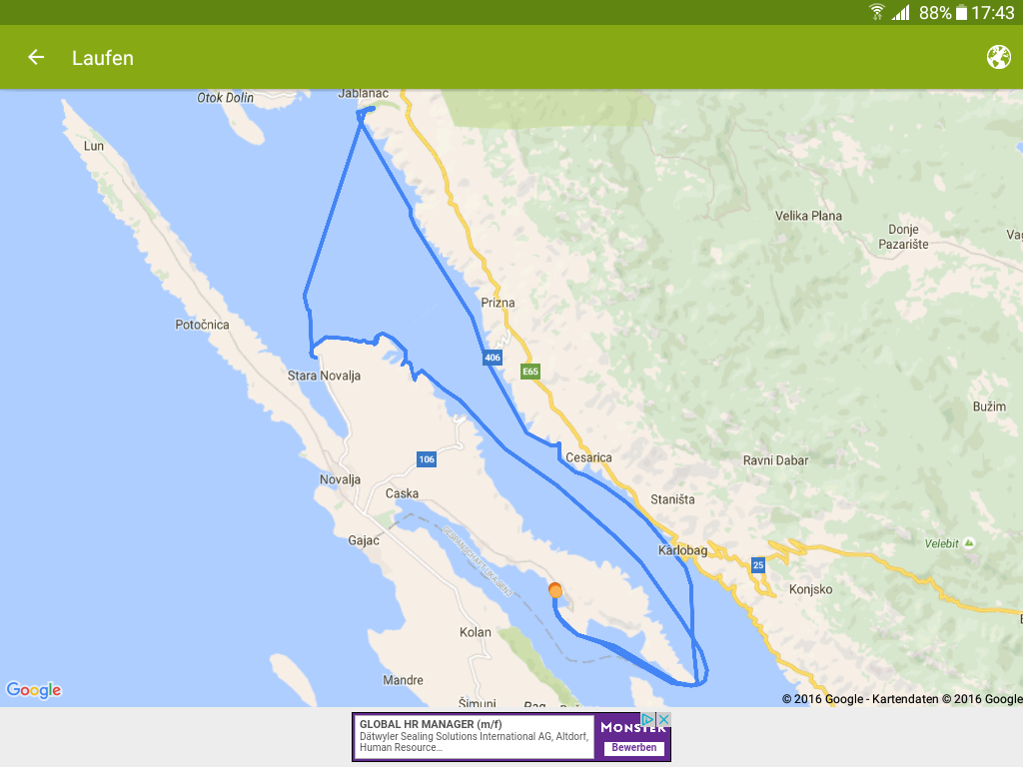Select the Karlobag town label

[x=683, y=550]
